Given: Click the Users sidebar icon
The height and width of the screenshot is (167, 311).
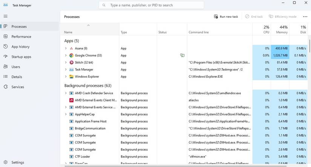Looking at the screenshot, I should point(5,67).
